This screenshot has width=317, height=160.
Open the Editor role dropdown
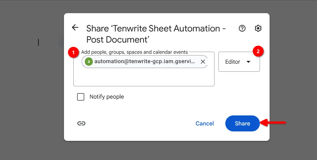click(x=239, y=62)
